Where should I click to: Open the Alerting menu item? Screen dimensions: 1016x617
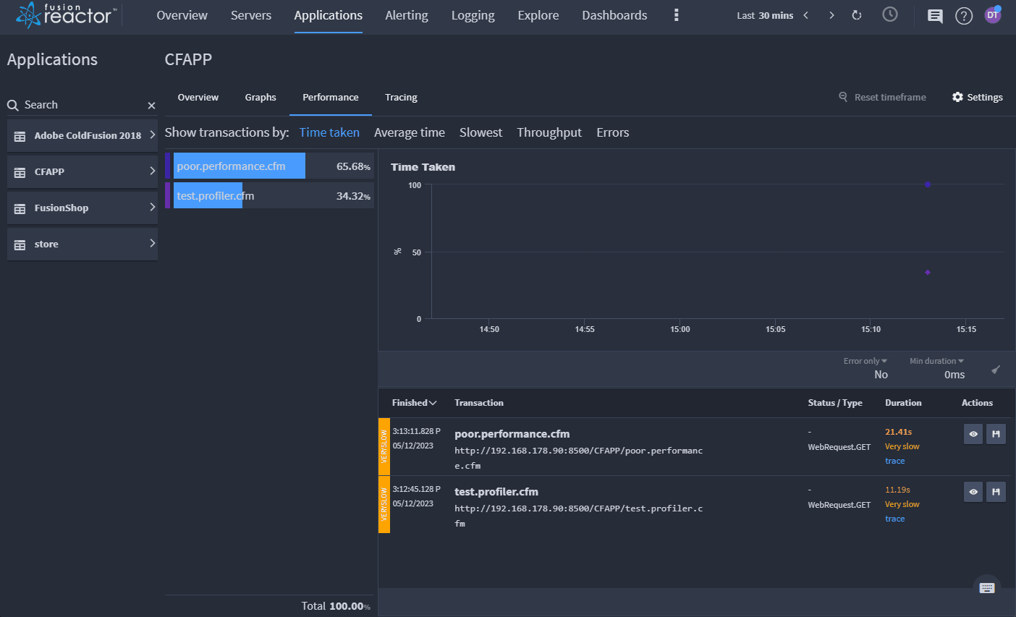406,15
